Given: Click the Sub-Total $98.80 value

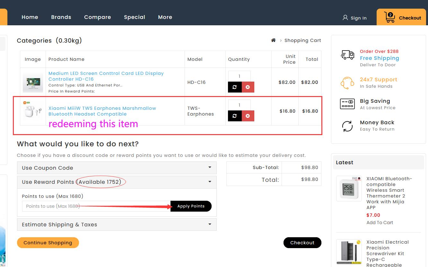Looking at the screenshot, I should click(x=310, y=167).
